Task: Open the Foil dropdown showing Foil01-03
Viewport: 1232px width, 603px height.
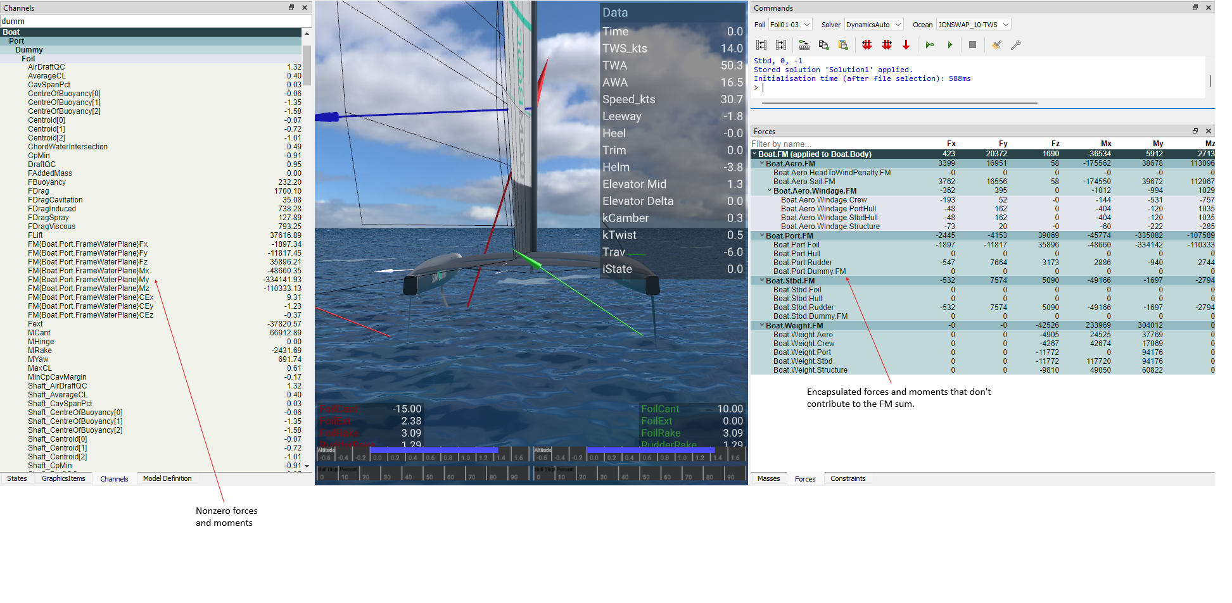Action: pyautogui.click(x=790, y=25)
